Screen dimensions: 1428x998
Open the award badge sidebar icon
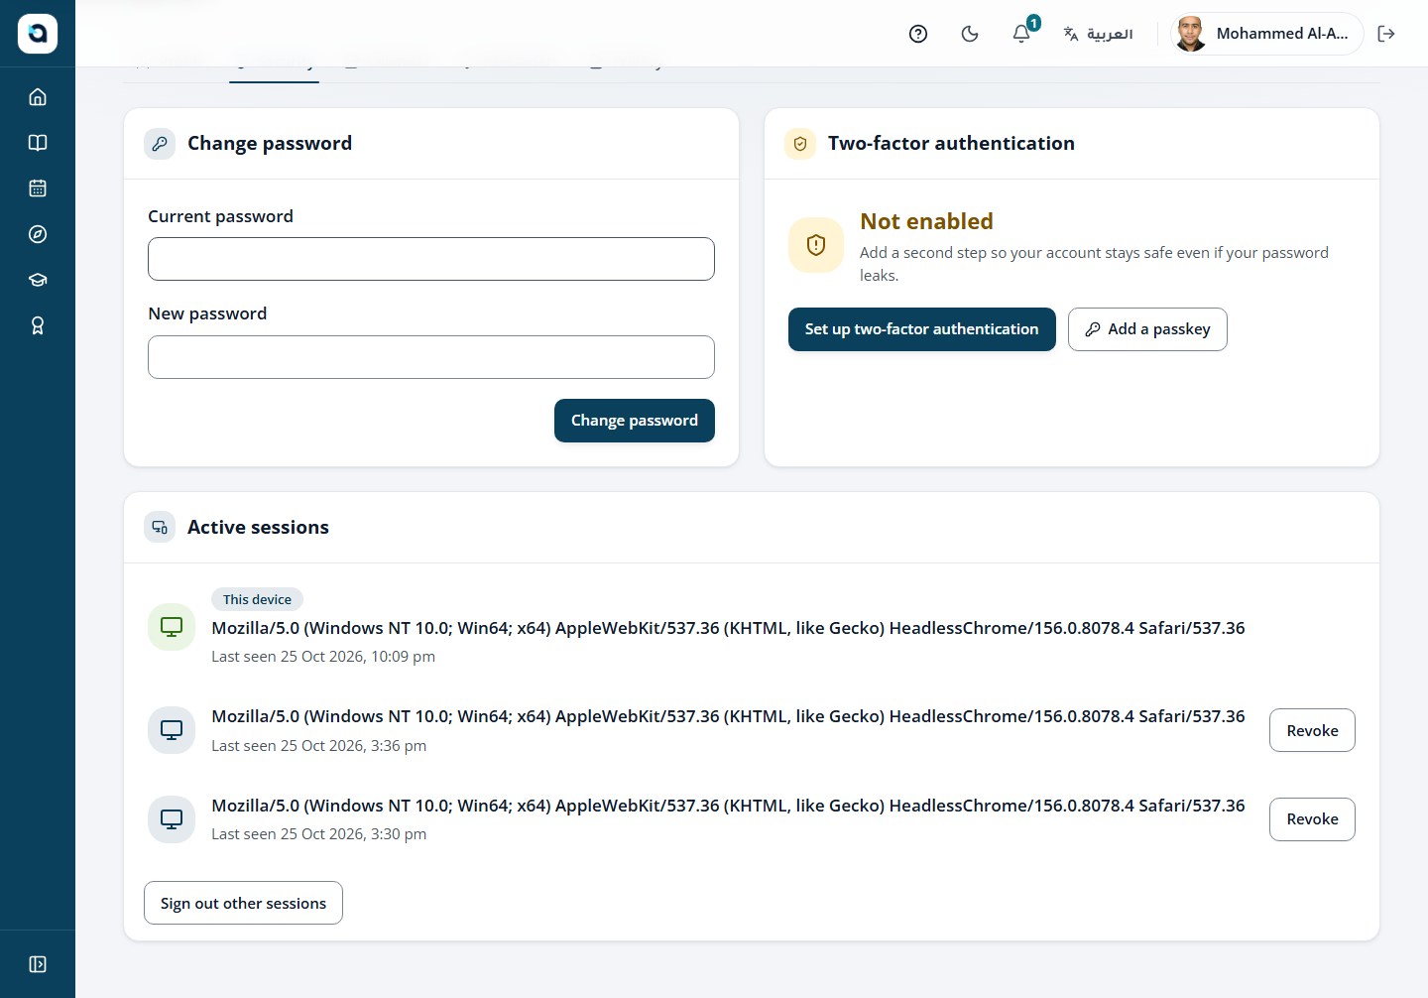[38, 325]
